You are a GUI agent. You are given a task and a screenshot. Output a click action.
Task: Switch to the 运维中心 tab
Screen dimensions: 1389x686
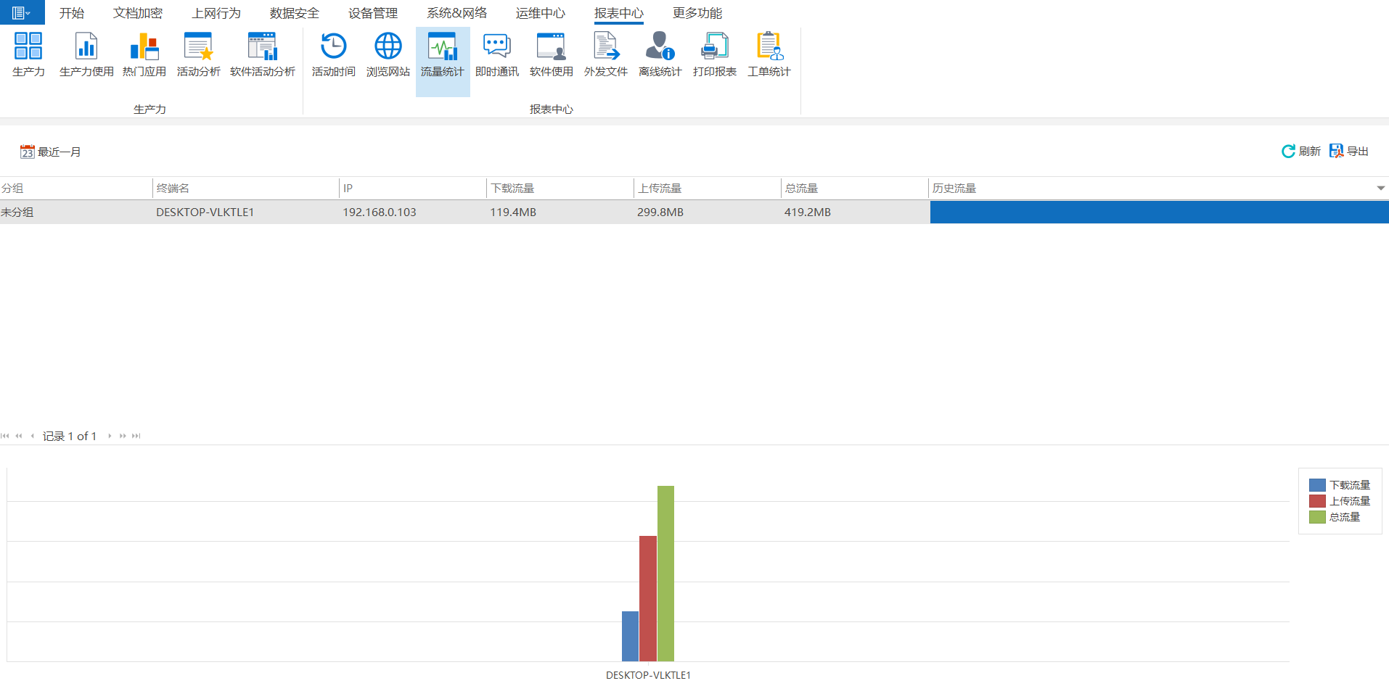540,13
